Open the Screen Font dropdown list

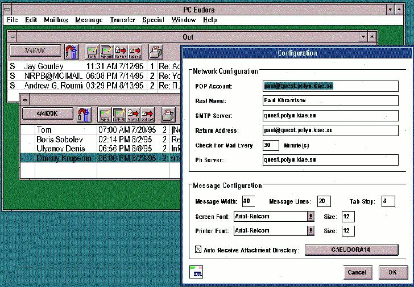point(310,216)
